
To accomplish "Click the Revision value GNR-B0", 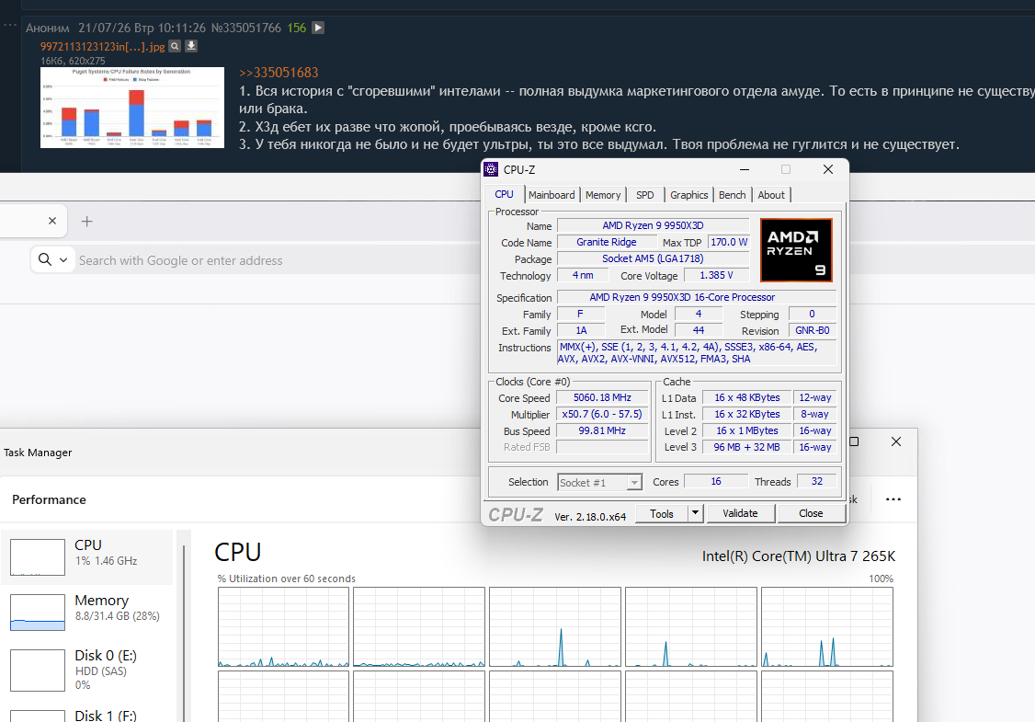I will (812, 330).
